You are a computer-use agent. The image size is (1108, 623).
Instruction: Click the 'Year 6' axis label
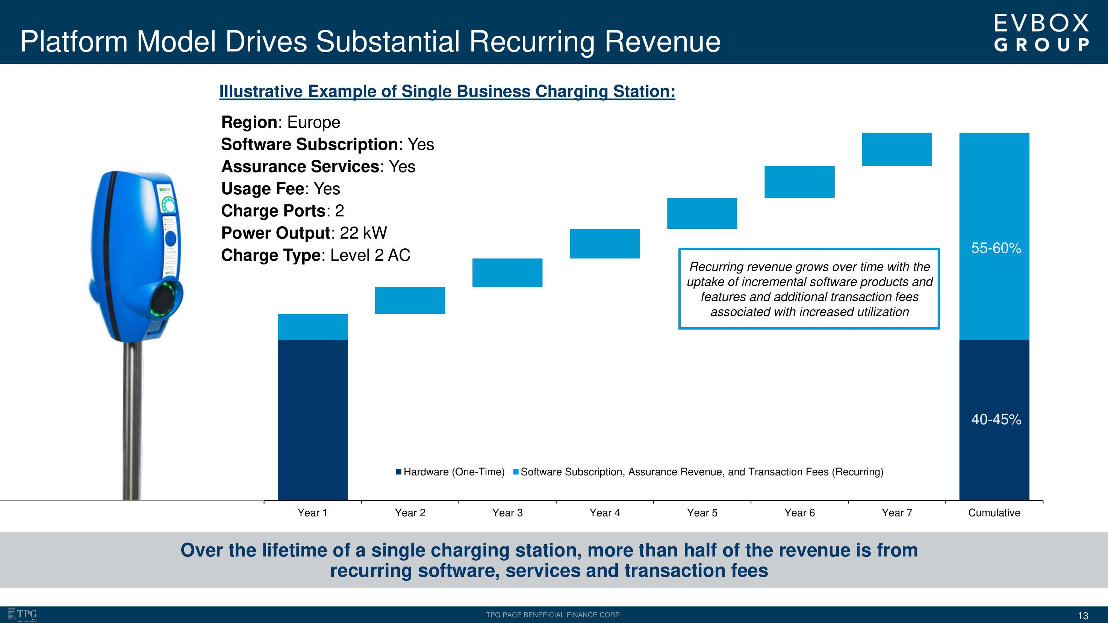tap(799, 513)
